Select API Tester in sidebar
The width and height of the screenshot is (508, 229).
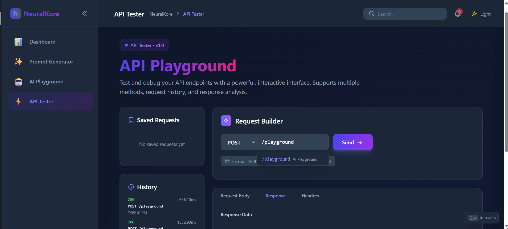pos(50,101)
